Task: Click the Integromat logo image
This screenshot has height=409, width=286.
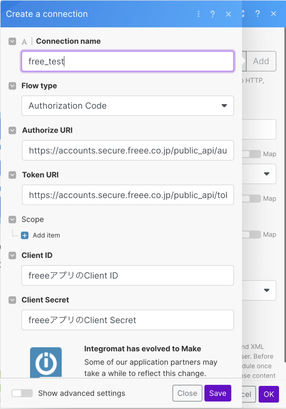Action: click(46, 363)
